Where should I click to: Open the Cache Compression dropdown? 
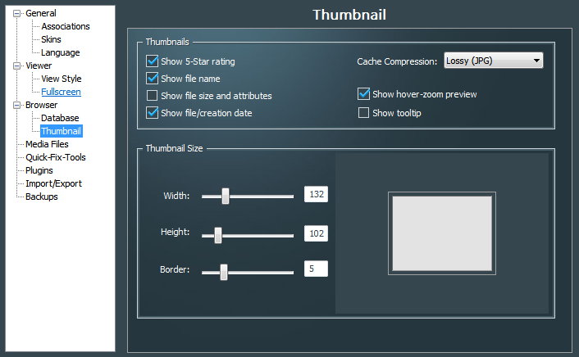[x=492, y=61]
